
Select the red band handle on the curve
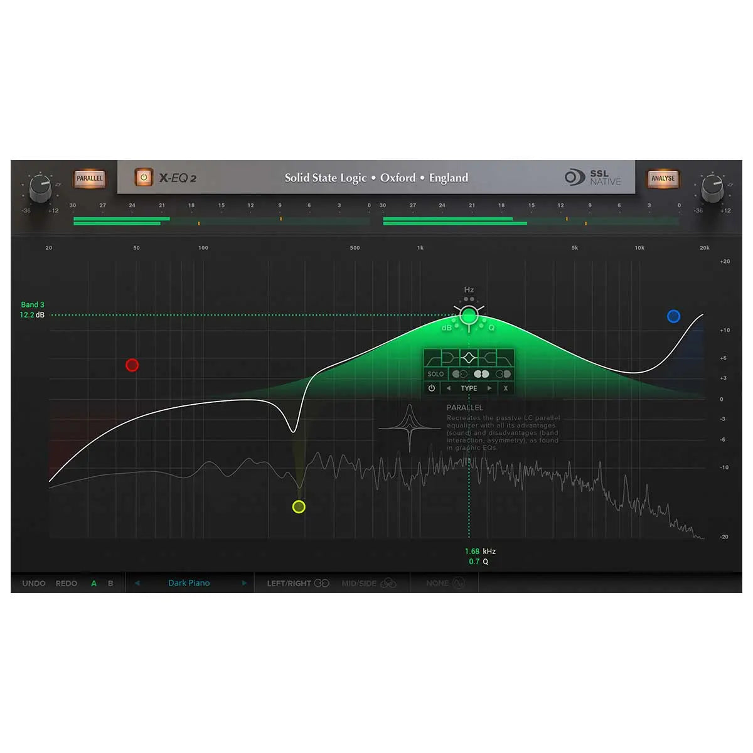pos(132,365)
